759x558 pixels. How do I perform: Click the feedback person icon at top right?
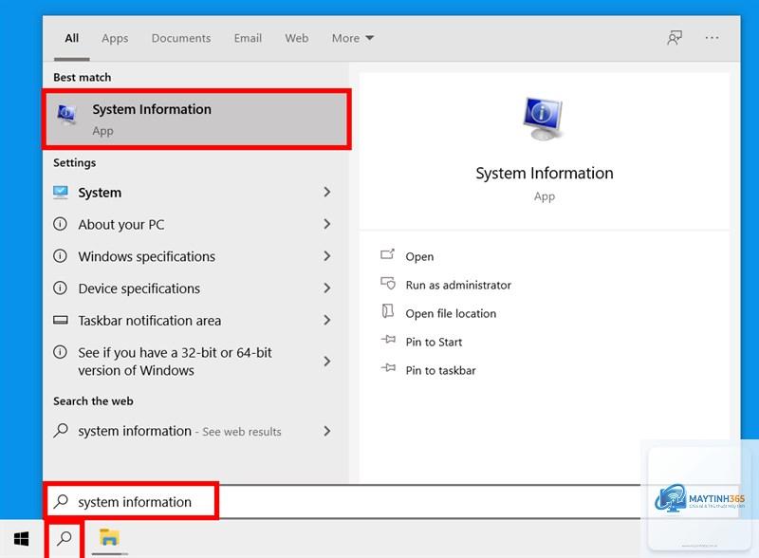(x=675, y=38)
